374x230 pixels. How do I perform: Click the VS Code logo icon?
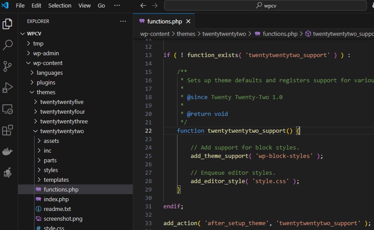tap(5, 5)
